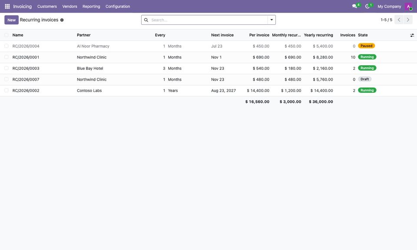
Task: Click next invoice date Aug 23, 2027
Action: [x=223, y=91]
